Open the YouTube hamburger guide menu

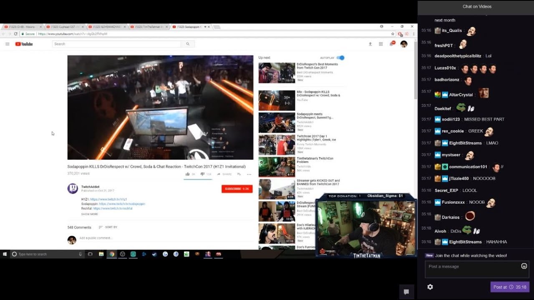7,44
